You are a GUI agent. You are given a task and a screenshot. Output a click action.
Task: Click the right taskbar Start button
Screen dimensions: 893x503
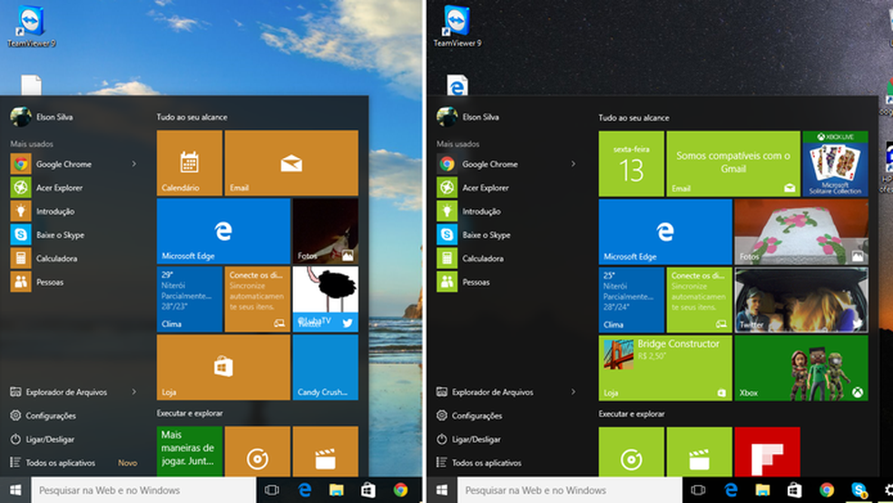click(442, 490)
